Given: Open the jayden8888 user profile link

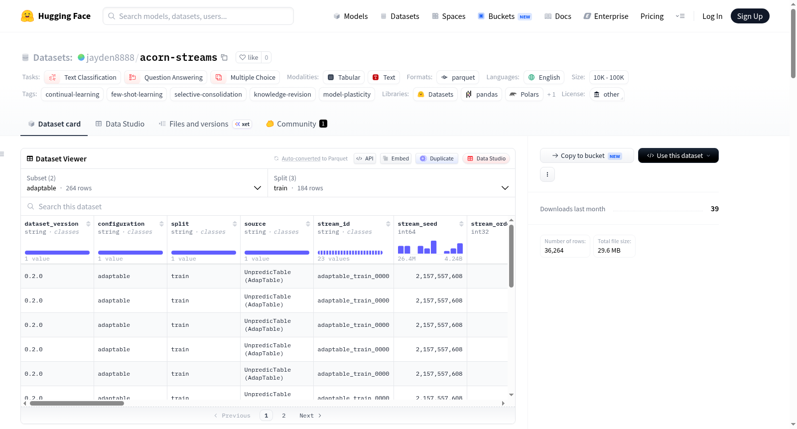Looking at the screenshot, I should (110, 57).
